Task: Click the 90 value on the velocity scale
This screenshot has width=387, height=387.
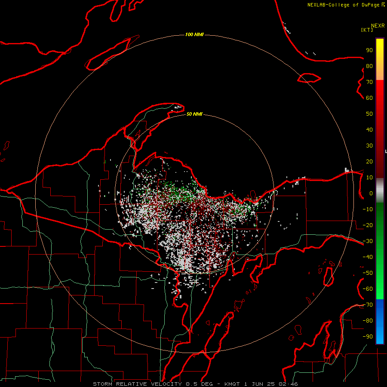Action: pyautogui.click(x=369, y=50)
